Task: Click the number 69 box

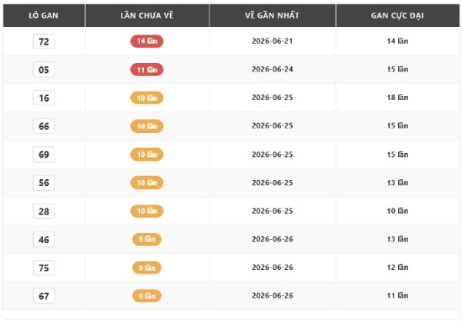Action: click(44, 155)
